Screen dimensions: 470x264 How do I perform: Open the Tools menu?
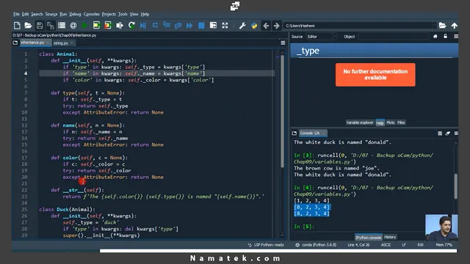pyautogui.click(x=123, y=14)
